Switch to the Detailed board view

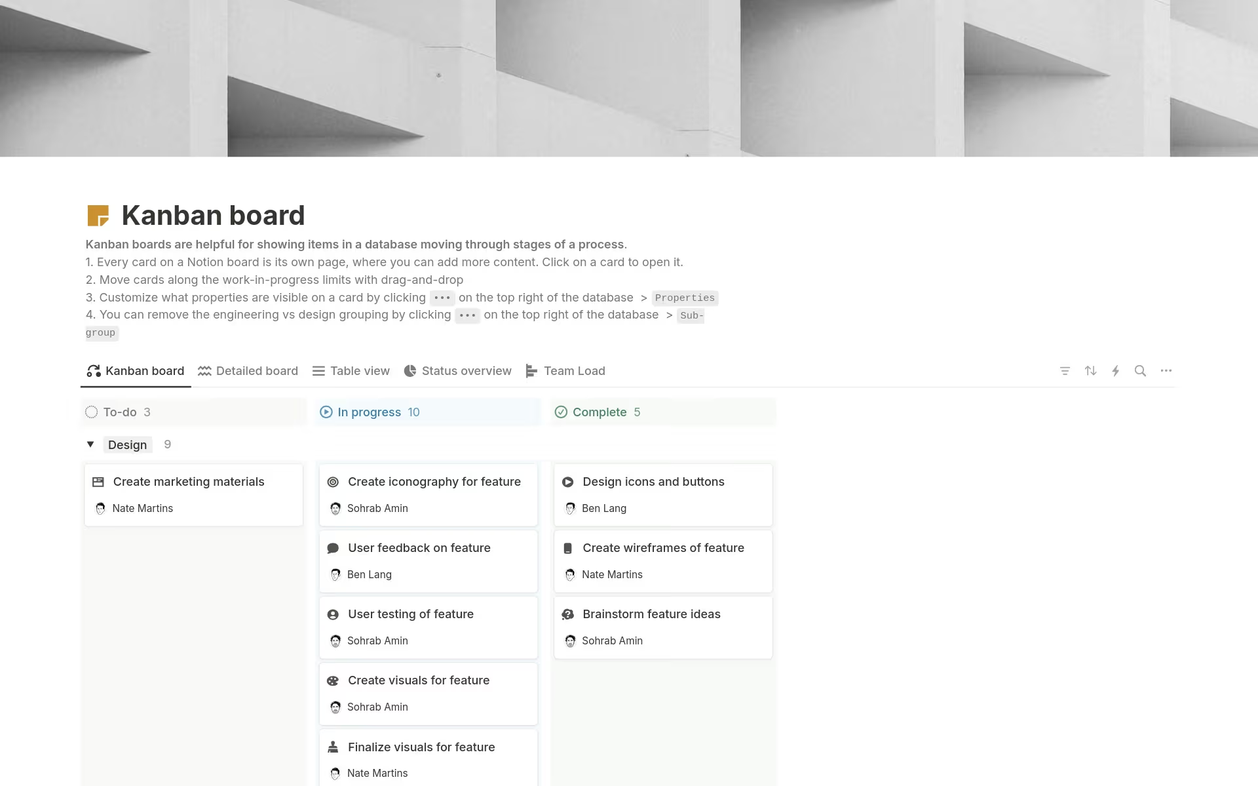(x=257, y=370)
